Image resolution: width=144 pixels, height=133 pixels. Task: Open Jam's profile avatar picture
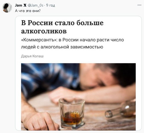[x=7, y=8]
